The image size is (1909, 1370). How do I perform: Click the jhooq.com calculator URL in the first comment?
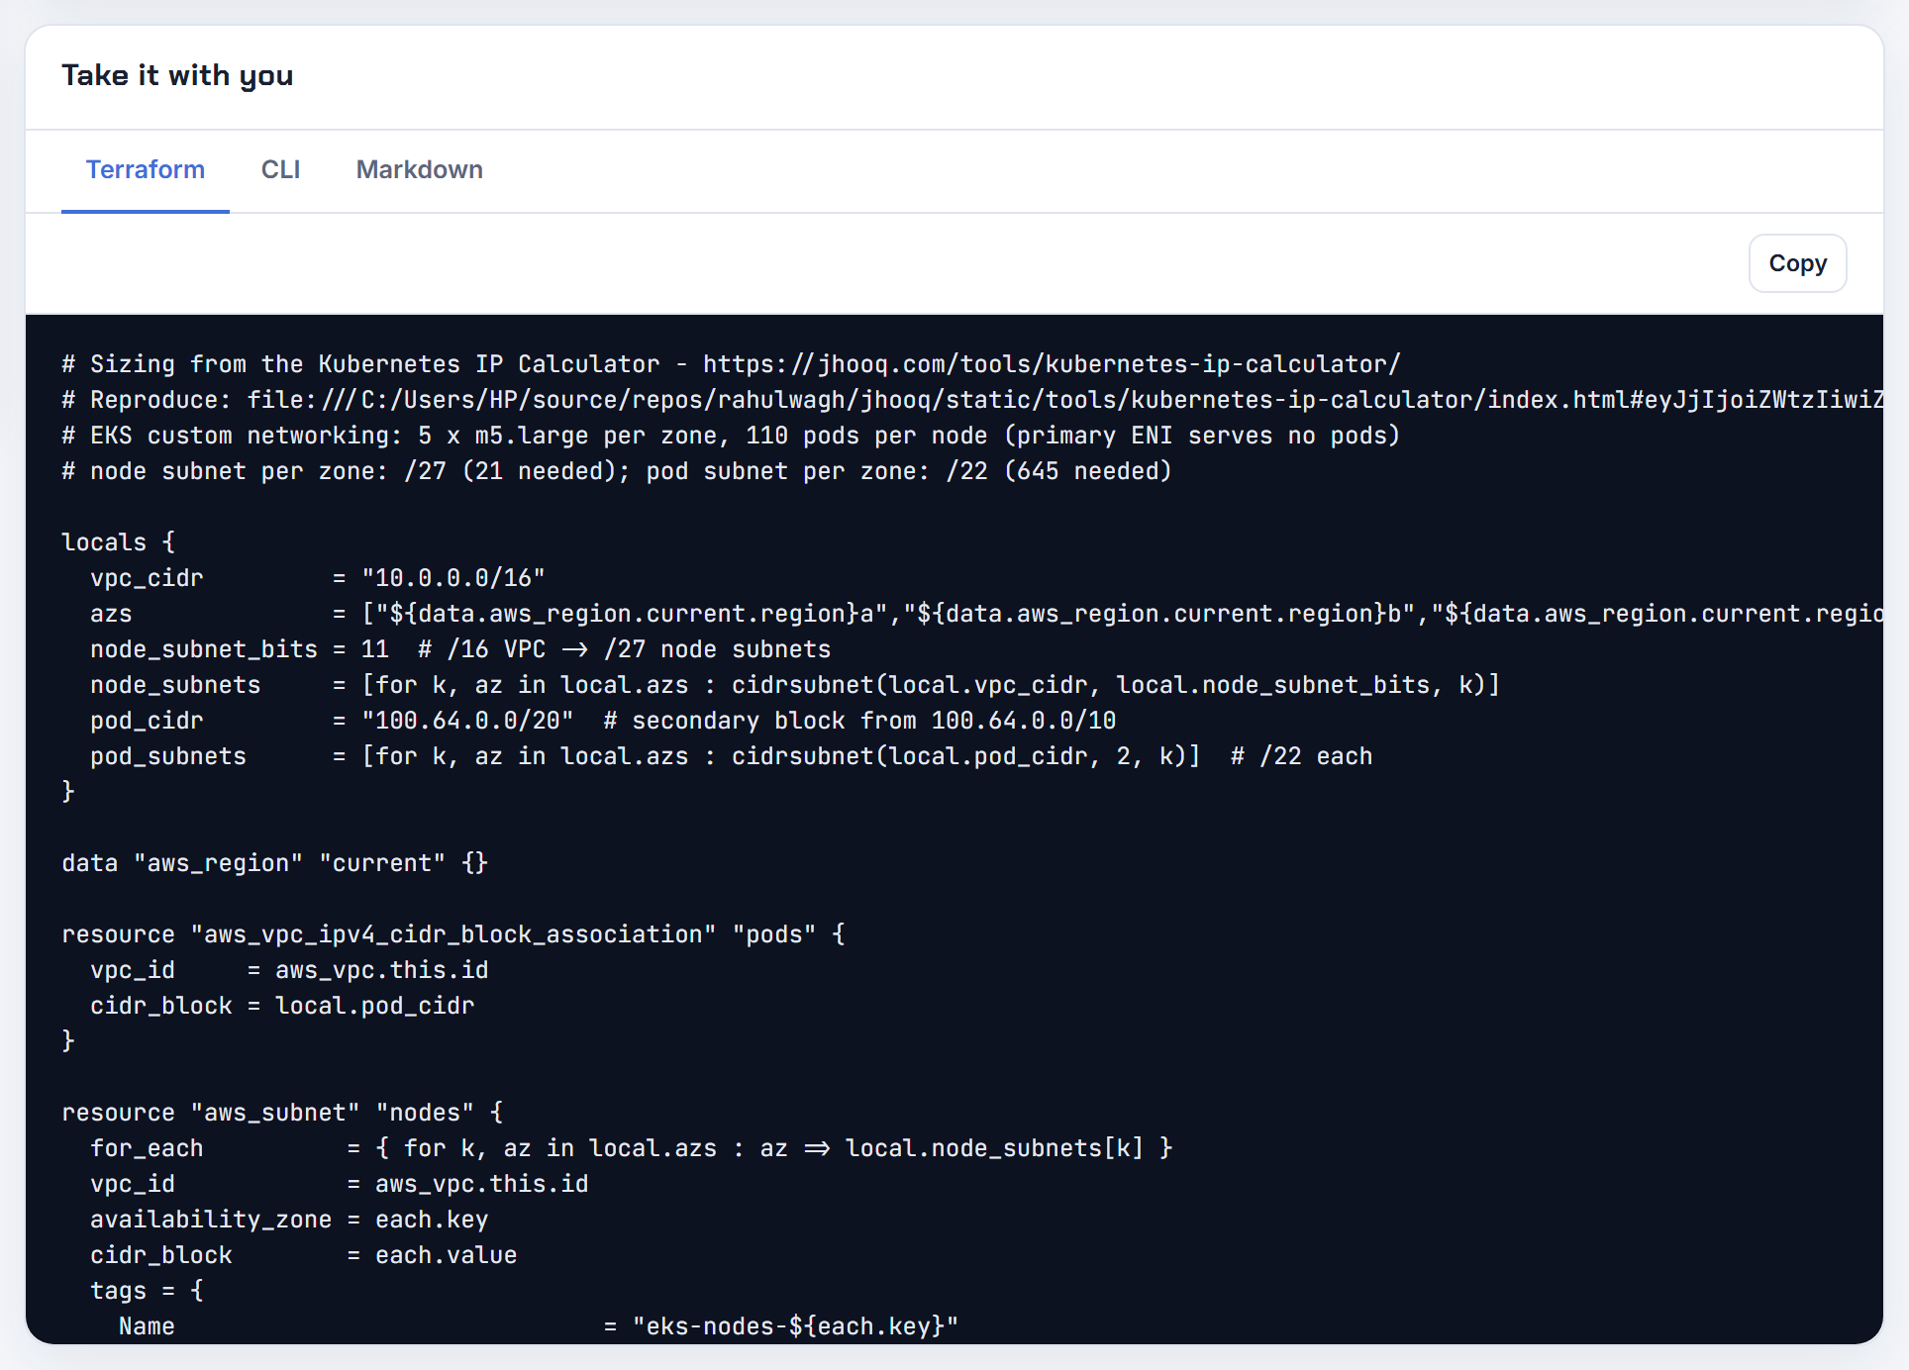click(x=1052, y=364)
